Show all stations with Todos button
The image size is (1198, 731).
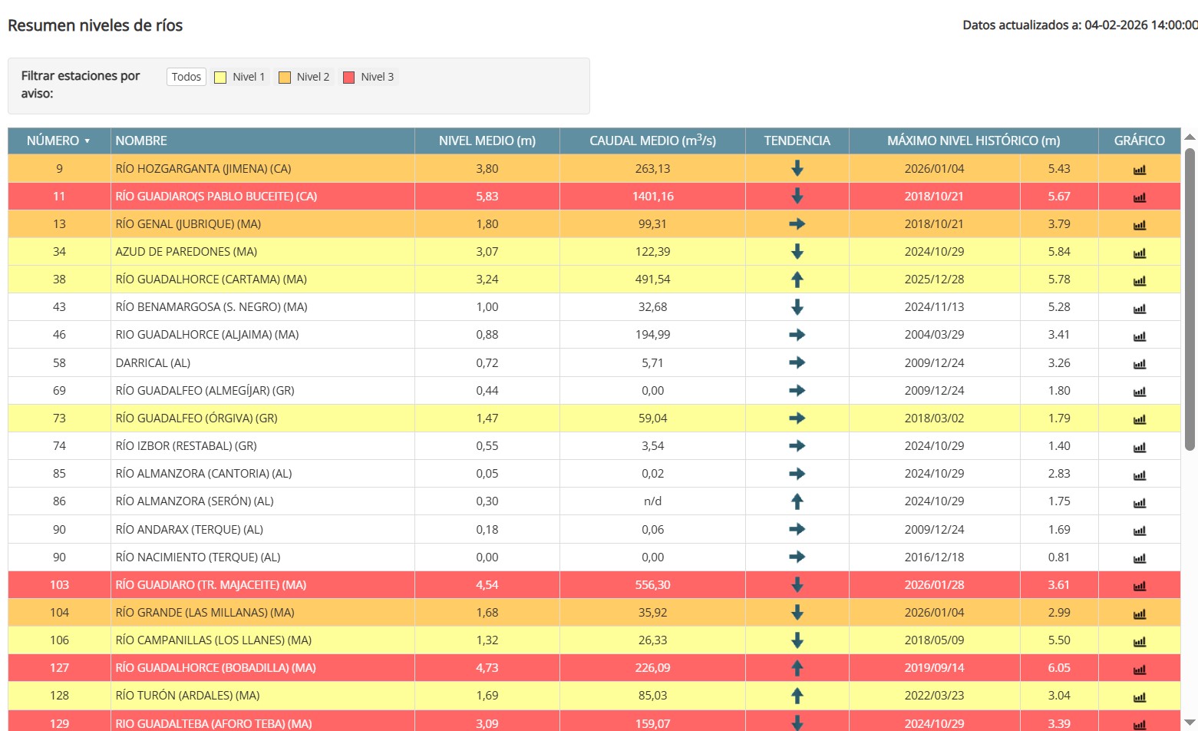[186, 77]
